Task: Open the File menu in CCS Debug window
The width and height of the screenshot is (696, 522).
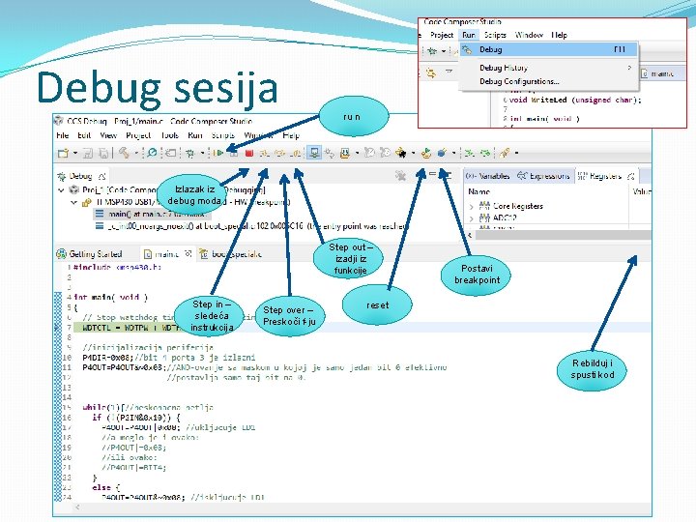Action: [x=62, y=135]
